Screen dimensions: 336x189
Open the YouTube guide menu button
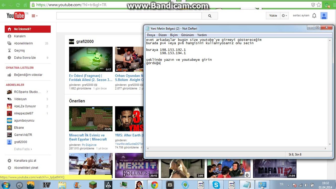[34, 16]
